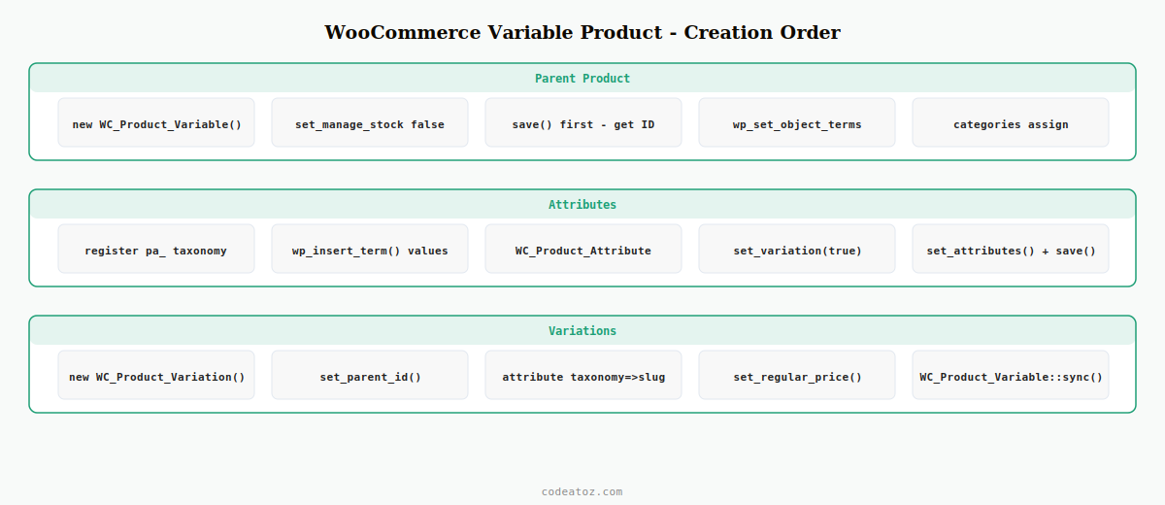Viewport: 1165px width, 505px height.
Task: Click the diagram title 'WooCommerce Variable Product - Creation Order'
Action: (582, 32)
